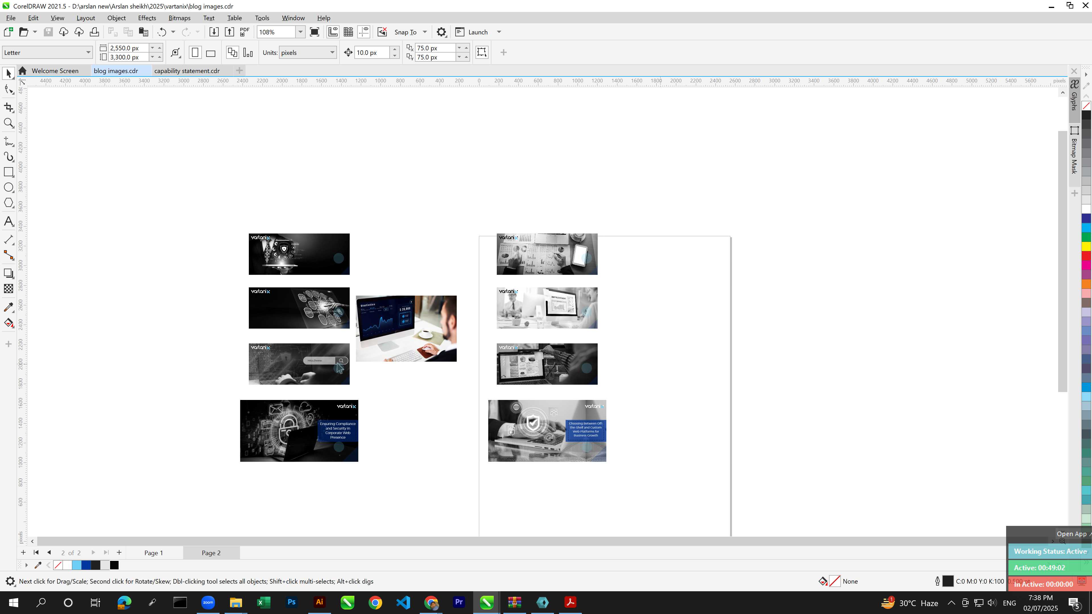Pick black swatch in document palette
1092x614 pixels.
click(114, 565)
